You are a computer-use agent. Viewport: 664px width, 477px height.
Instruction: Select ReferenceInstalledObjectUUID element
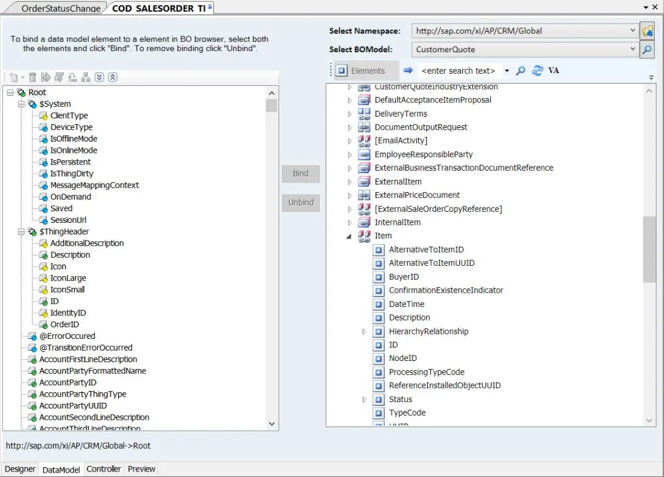(445, 386)
